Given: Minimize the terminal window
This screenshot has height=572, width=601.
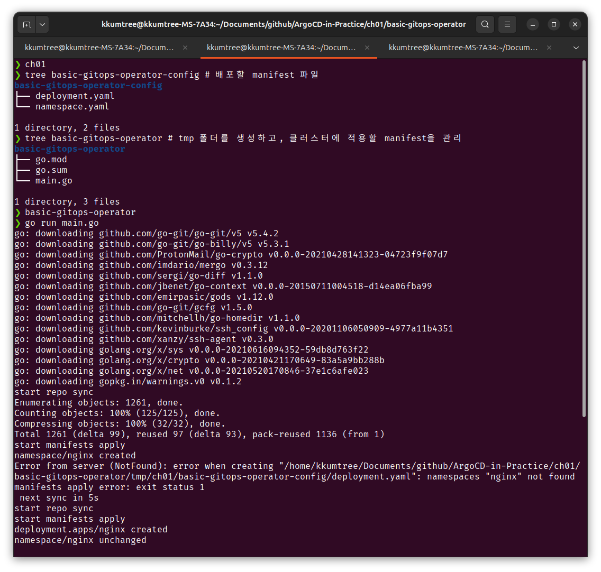Looking at the screenshot, I should coord(532,24).
